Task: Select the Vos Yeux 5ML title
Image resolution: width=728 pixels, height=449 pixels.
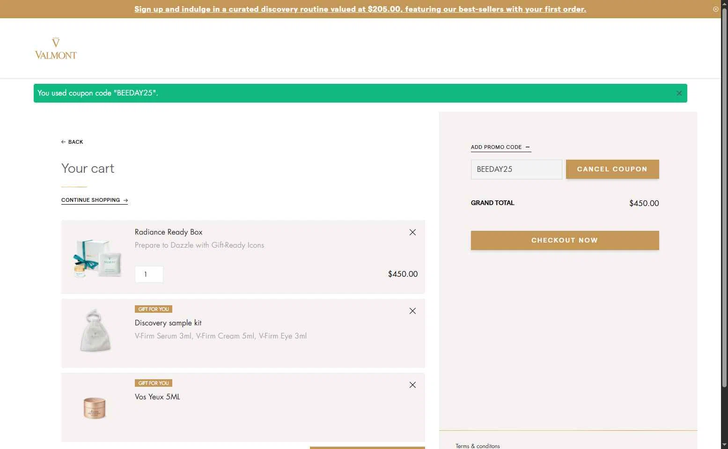Action: tap(157, 397)
